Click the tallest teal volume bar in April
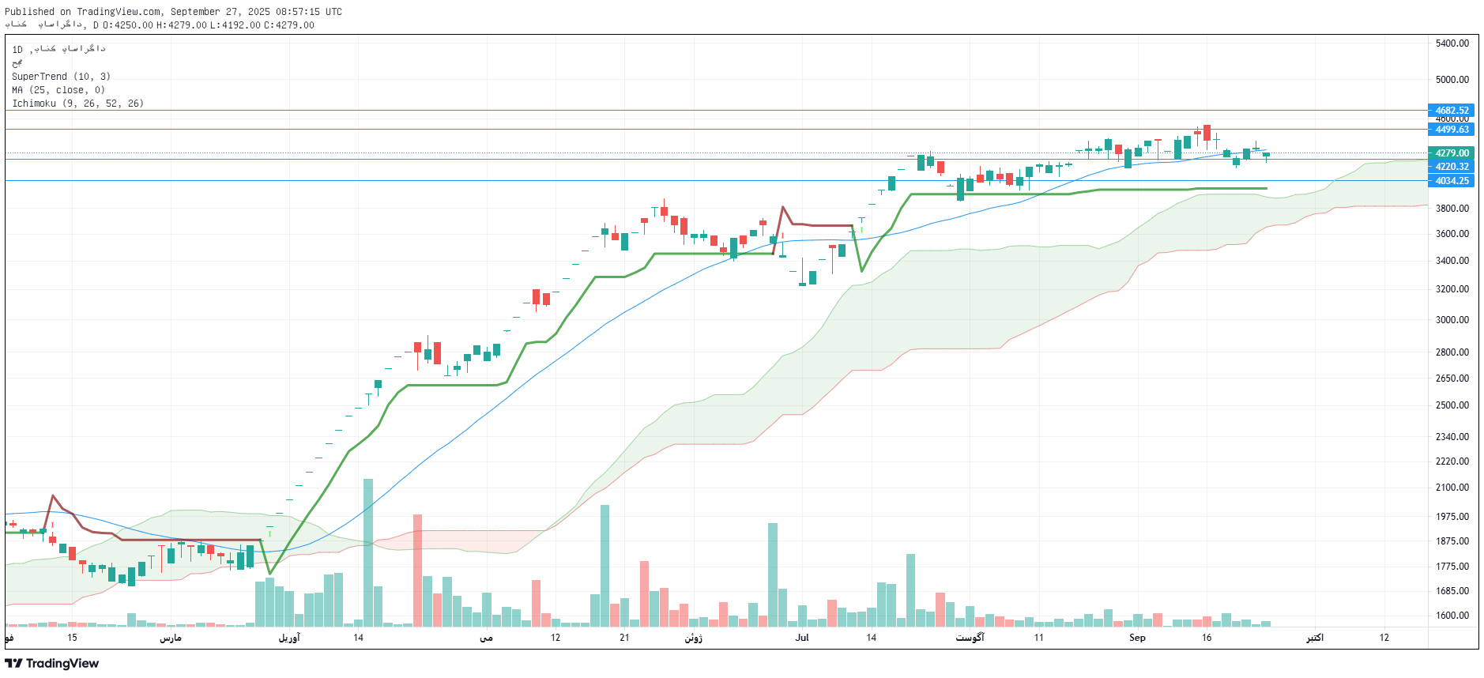Image resolution: width=1484 pixels, height=678 pixels. 368,553
